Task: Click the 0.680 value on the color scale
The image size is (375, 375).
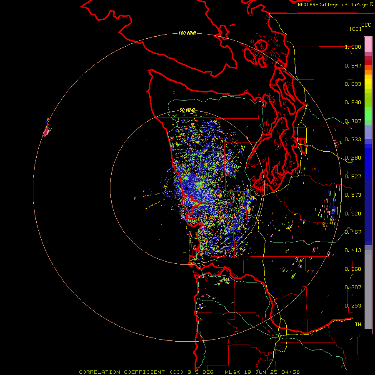Action: [x=353, y=158]
